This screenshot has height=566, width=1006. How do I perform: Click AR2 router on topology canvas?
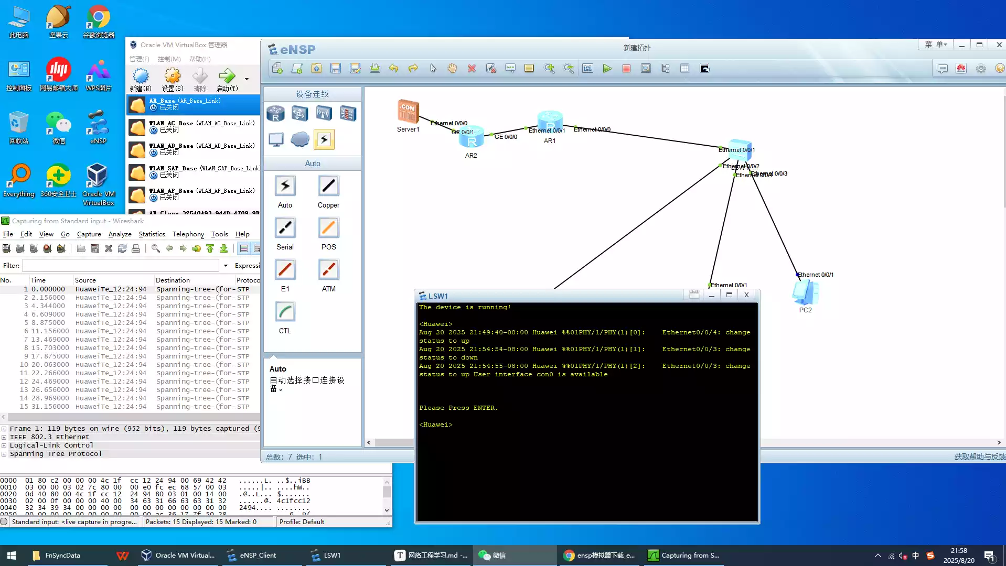click(x=471, y=137)
